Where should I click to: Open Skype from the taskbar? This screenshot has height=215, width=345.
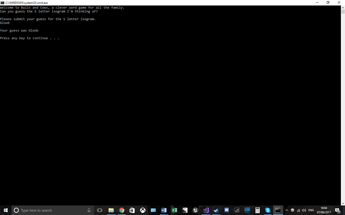[x=268, y=210]
